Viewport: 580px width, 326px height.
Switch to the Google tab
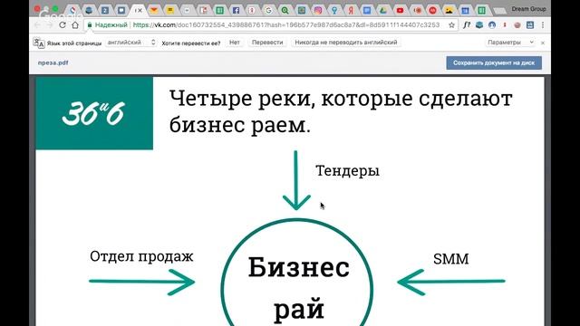268,10
